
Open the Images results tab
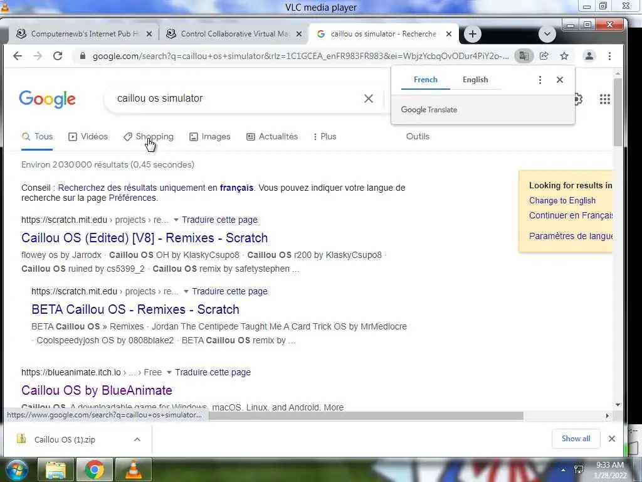(210, 136)
